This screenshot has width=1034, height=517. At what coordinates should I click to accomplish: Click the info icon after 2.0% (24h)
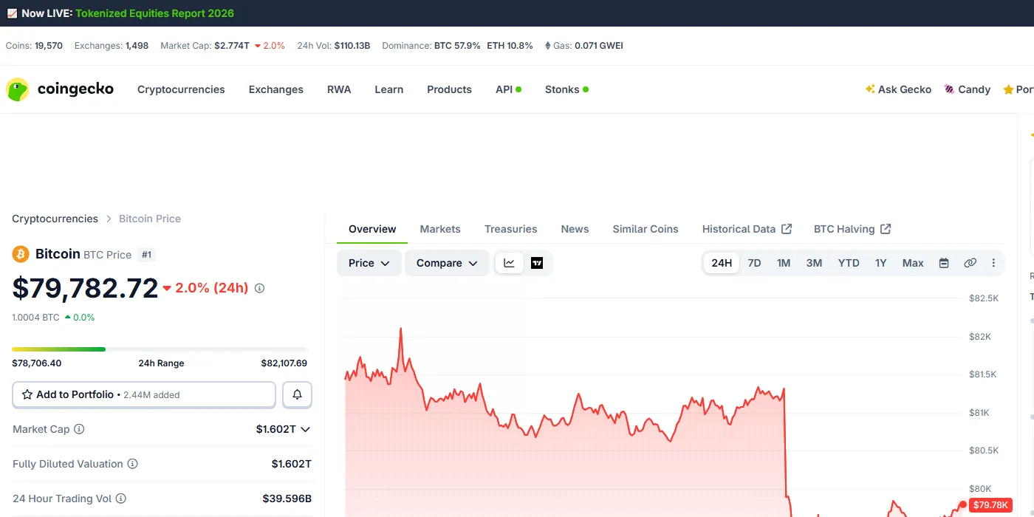pyautogui.click(x=259, y=288)
